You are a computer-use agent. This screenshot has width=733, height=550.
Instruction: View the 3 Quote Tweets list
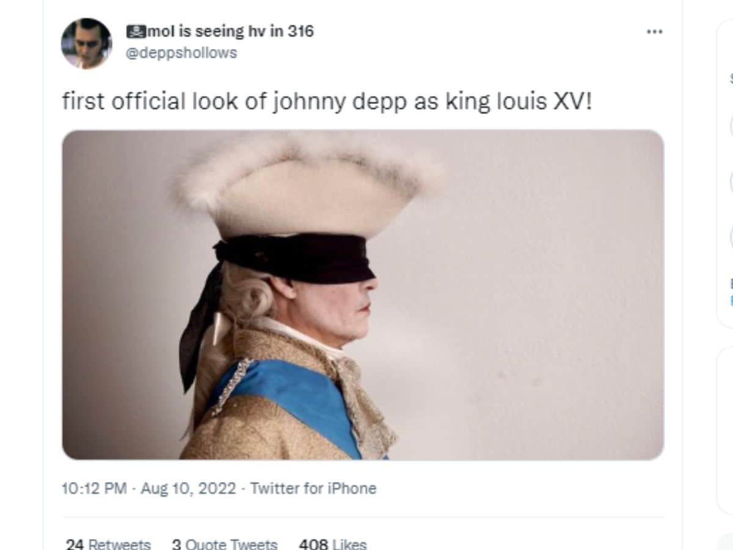tap(225, 544)
